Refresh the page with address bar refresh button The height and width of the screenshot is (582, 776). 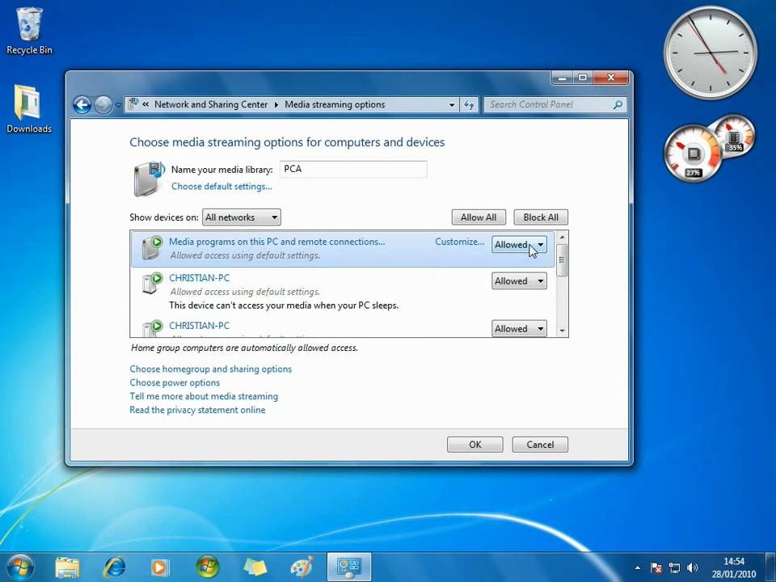469,105
